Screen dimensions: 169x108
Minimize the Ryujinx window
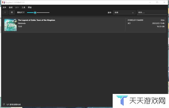[x=150, y=2]
